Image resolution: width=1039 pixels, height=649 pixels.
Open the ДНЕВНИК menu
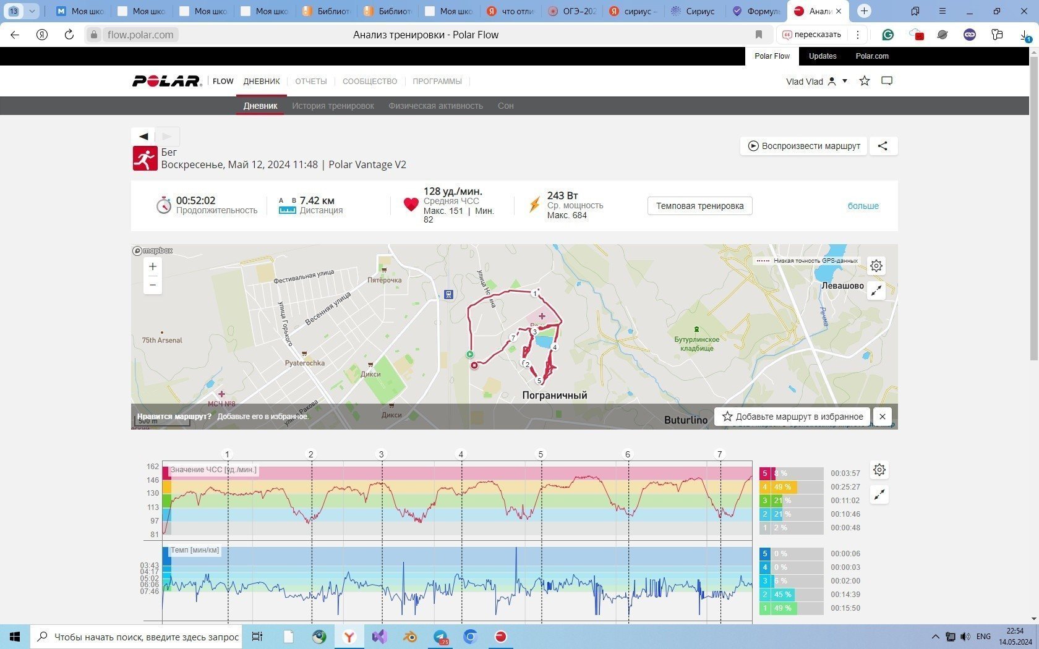coord(262,82)
